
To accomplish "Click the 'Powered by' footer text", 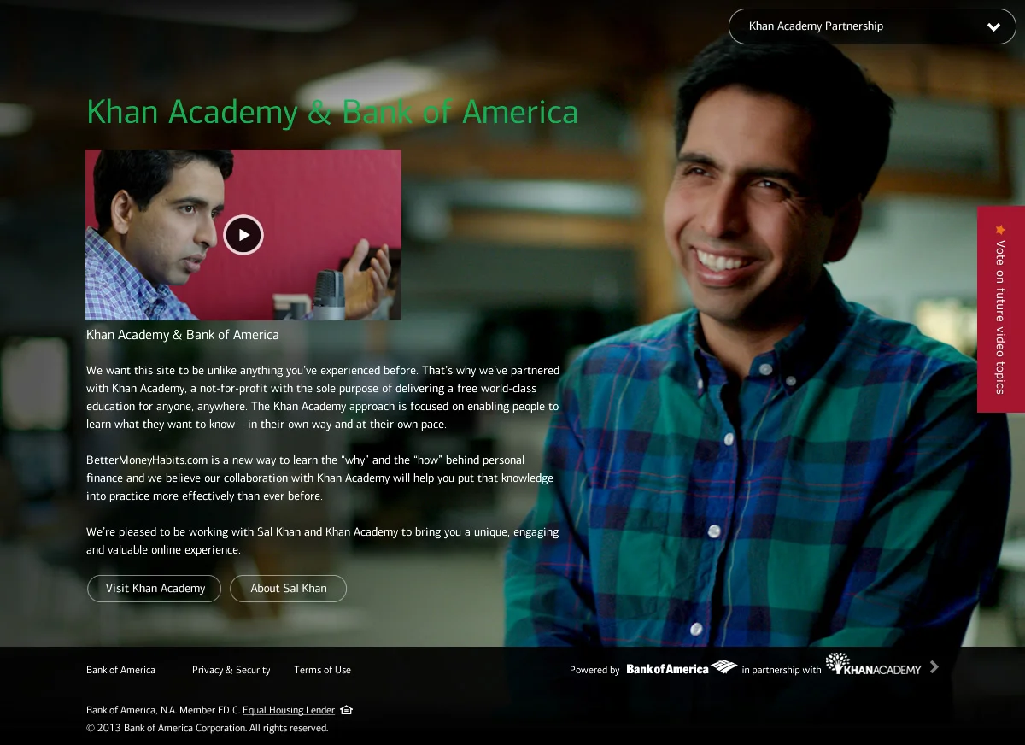I will pyautogui.click(x=594, y=670).
